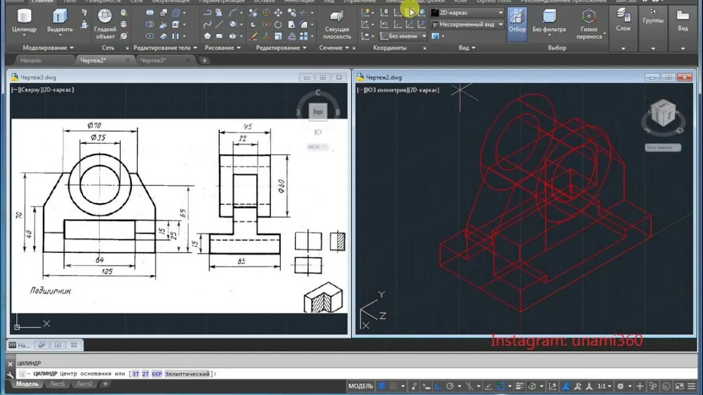Viewport: 703px width, 395px height.
Task: Toggle Polar tracking in the status bar
Action: pos(451,386)
